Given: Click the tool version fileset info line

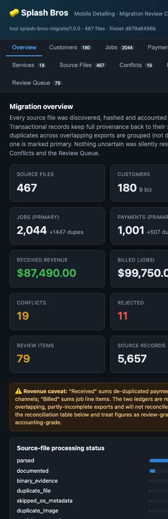Looking at the screenshot, I should 83,29.
